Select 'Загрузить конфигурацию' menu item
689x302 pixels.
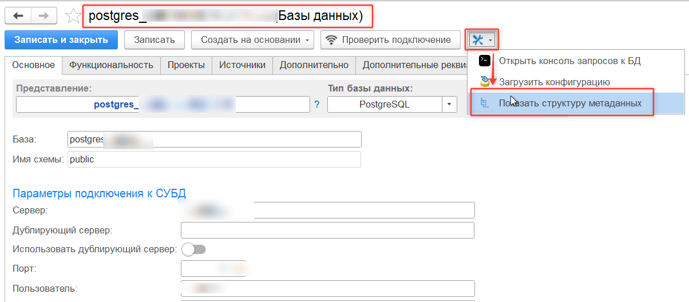tap(554, 82)
